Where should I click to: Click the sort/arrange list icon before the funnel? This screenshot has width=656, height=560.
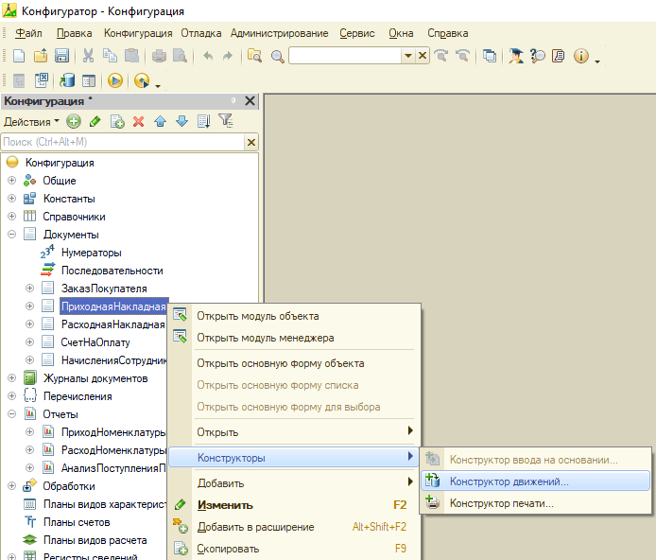point(204,122)
